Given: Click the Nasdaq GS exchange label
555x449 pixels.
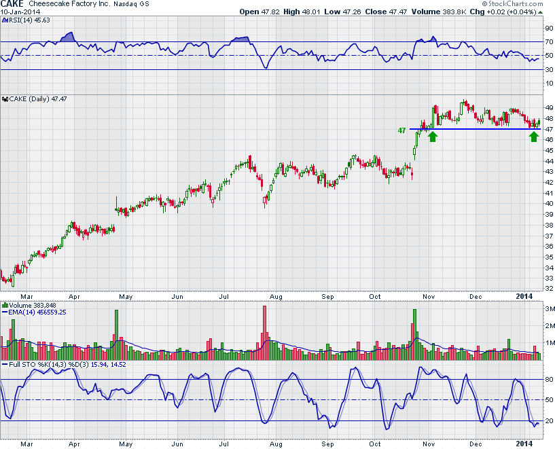Looking at the screenshot, I should click(131, 4).
